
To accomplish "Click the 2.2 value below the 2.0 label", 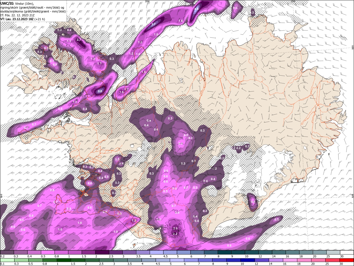I will pyautogui.click(x=175, y=234).
